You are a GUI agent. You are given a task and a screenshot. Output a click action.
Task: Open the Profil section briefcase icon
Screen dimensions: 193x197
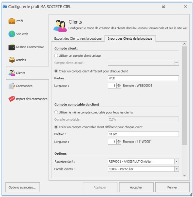(12, 21)
